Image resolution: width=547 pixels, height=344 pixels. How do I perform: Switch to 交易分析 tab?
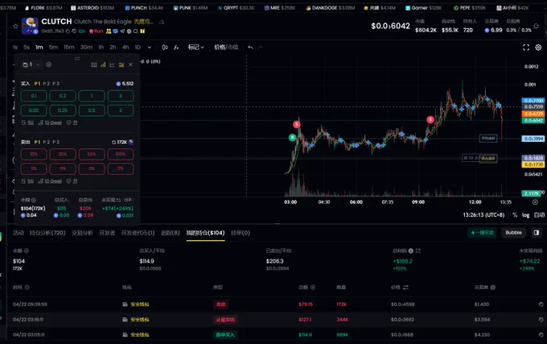pos(82,233)
